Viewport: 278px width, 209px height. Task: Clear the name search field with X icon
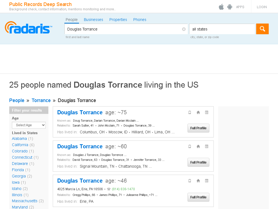[x=184, y=29]
